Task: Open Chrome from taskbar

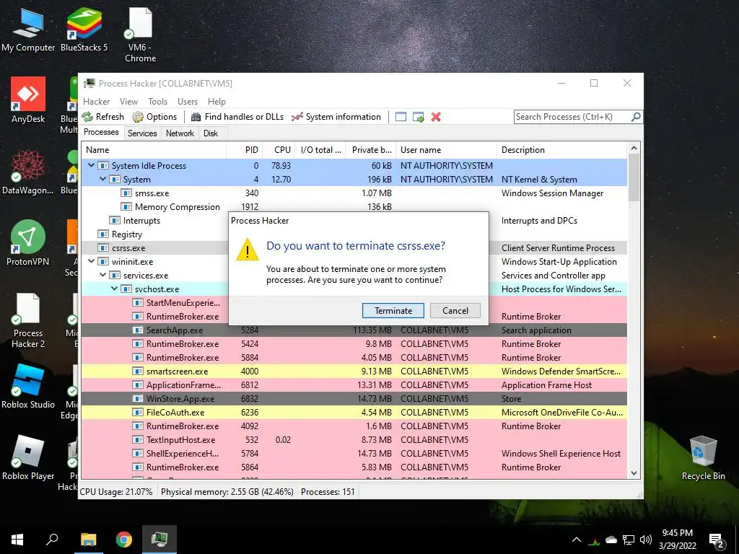Action: [x=124, y=540]
